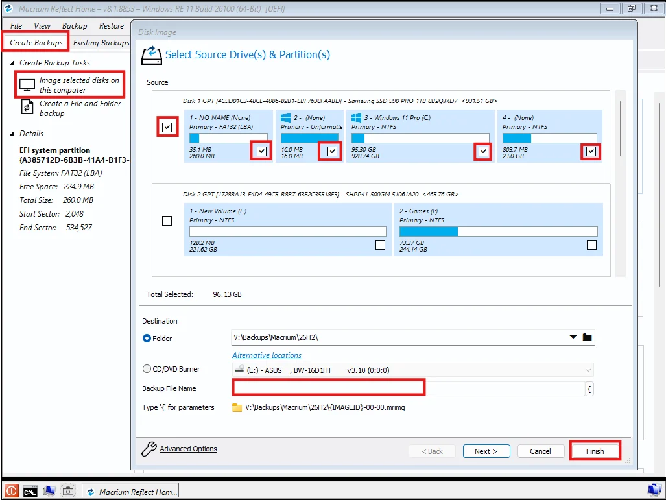Open the CD/DVD burner drive dropdown
This screenshot has height=500, width=666.
(x=588, y=370)
